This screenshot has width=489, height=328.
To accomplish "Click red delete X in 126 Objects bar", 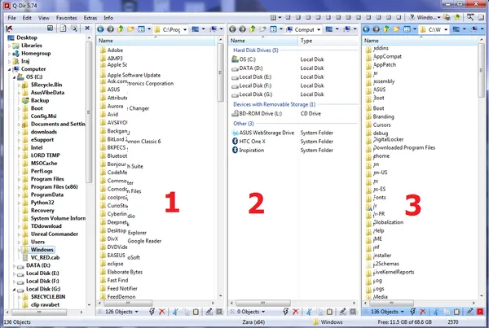I will (x=162, y=312).
